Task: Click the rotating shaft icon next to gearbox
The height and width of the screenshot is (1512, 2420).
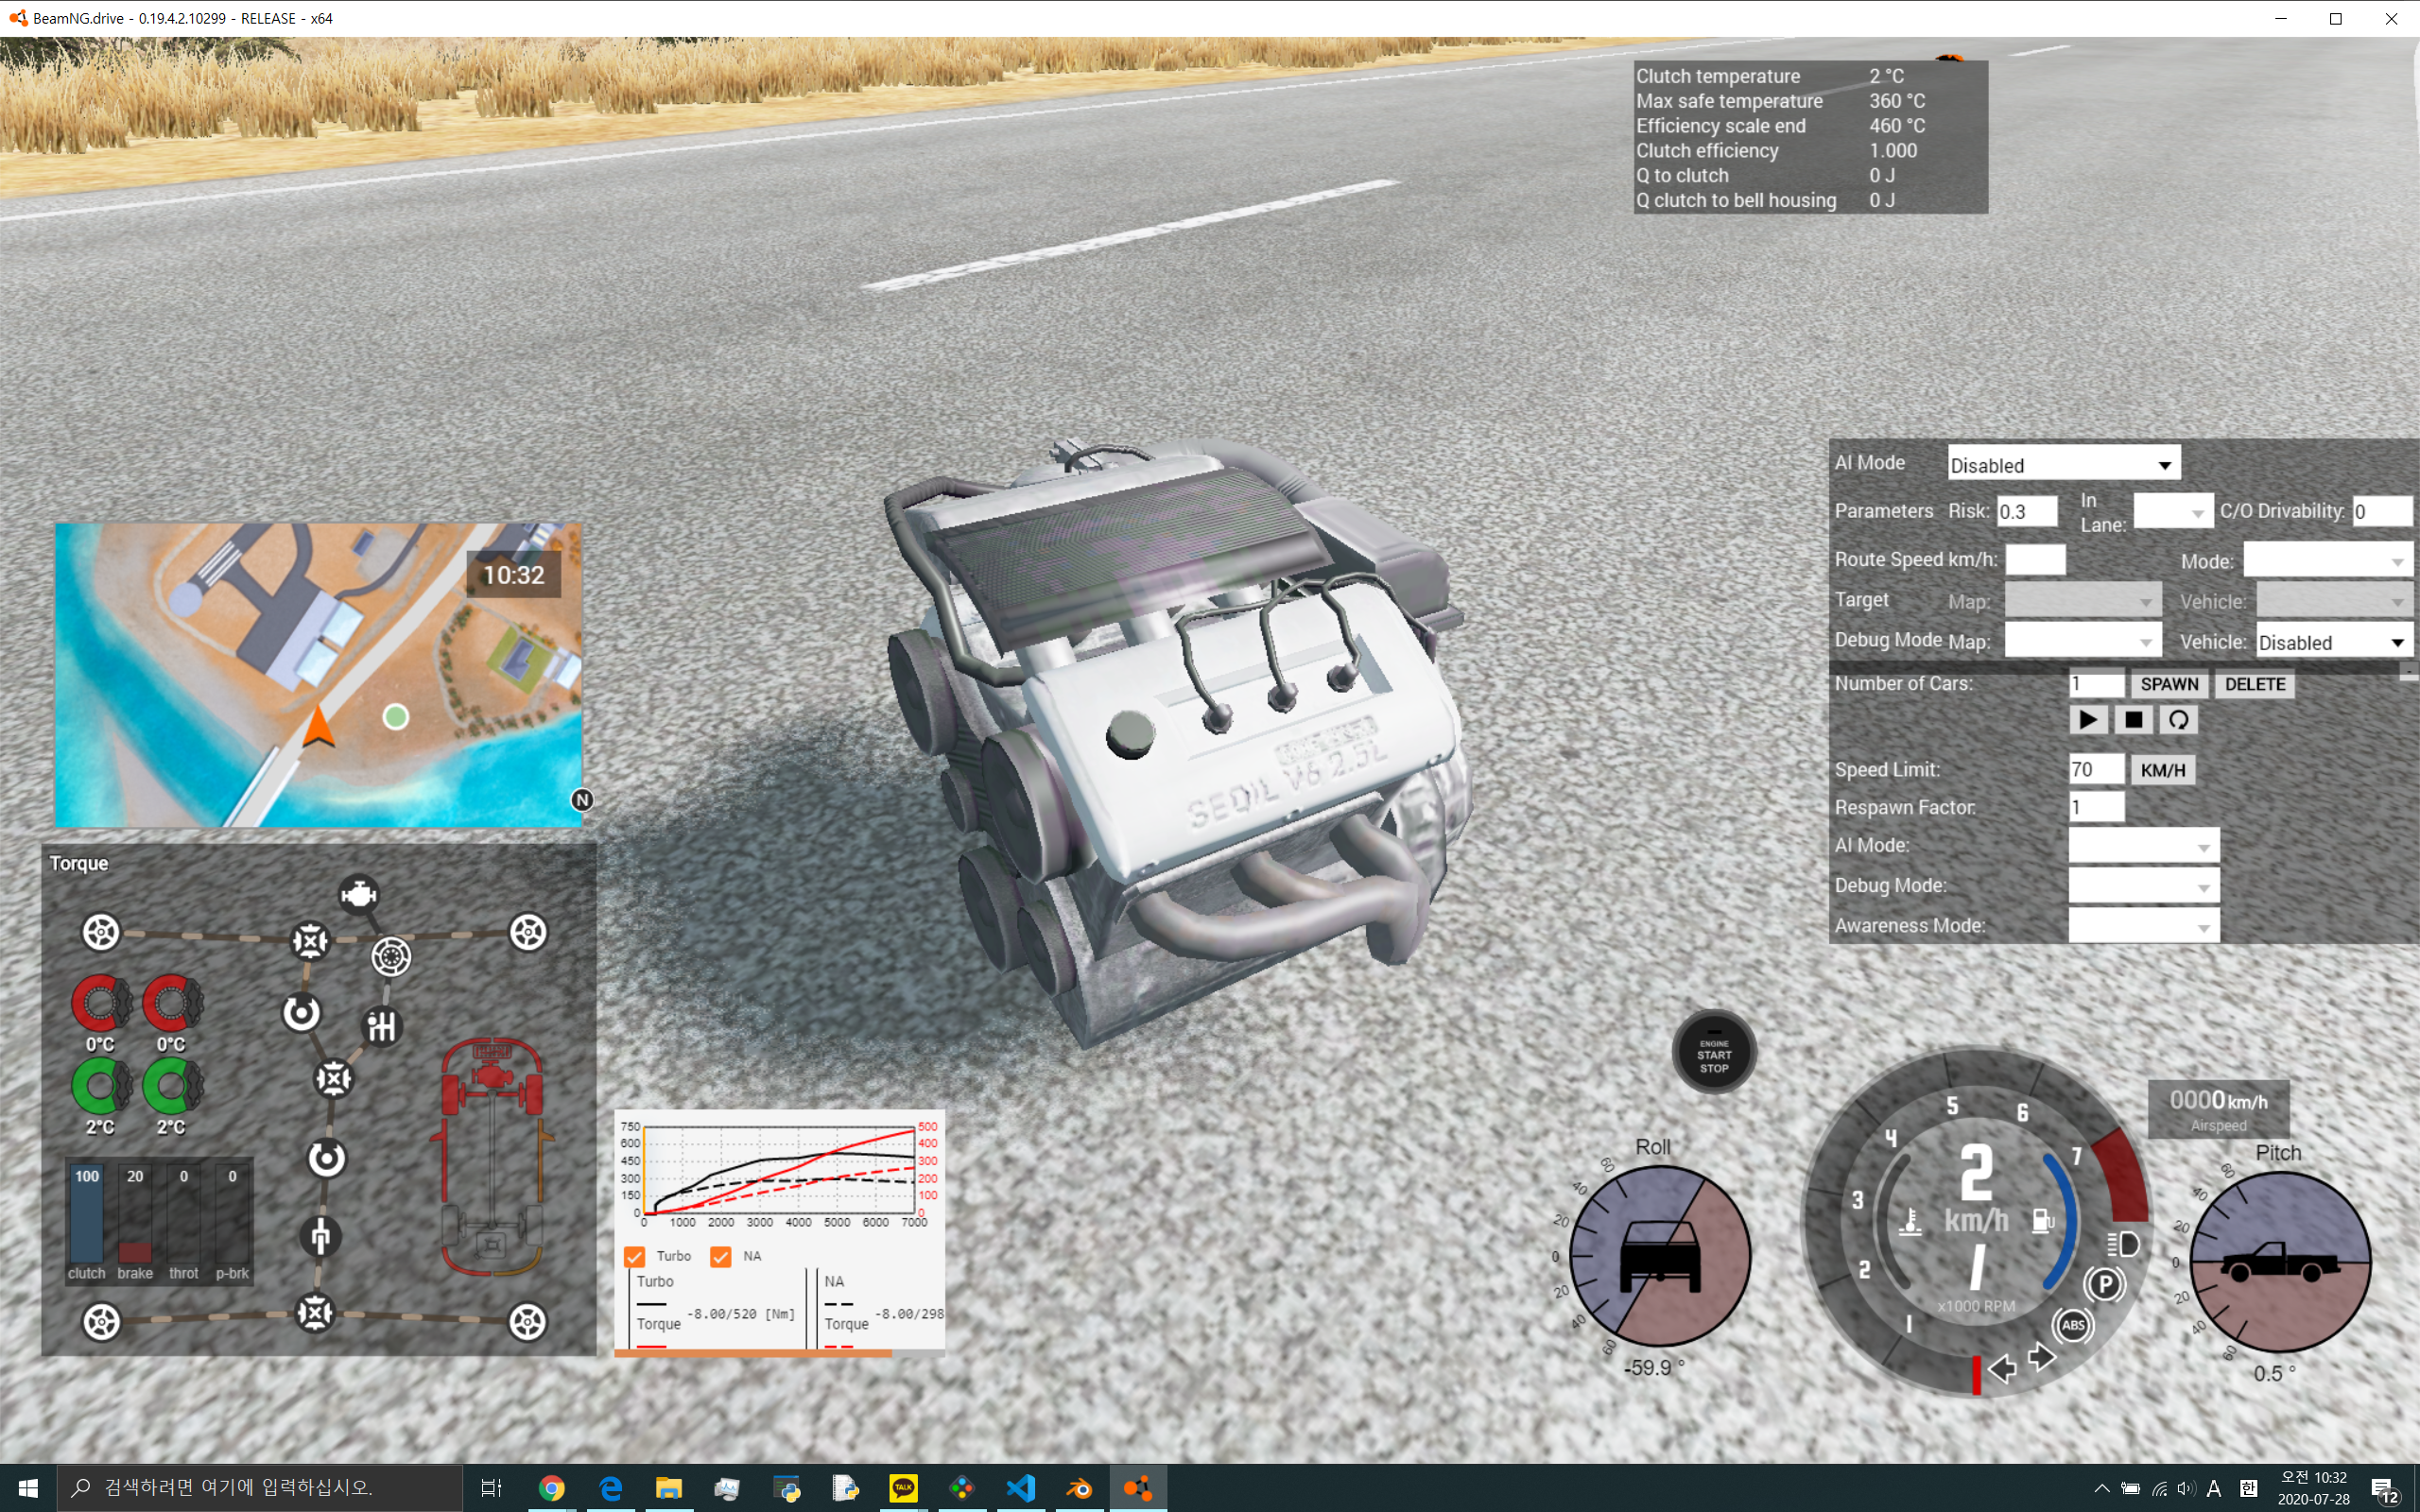Action: coord(301,1013)
